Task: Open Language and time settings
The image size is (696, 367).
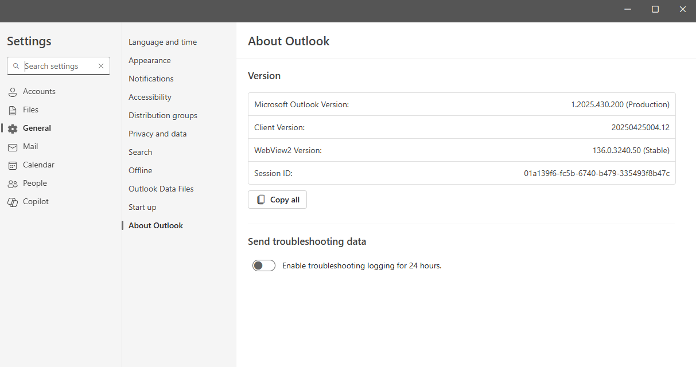Action: coord(162,42)
